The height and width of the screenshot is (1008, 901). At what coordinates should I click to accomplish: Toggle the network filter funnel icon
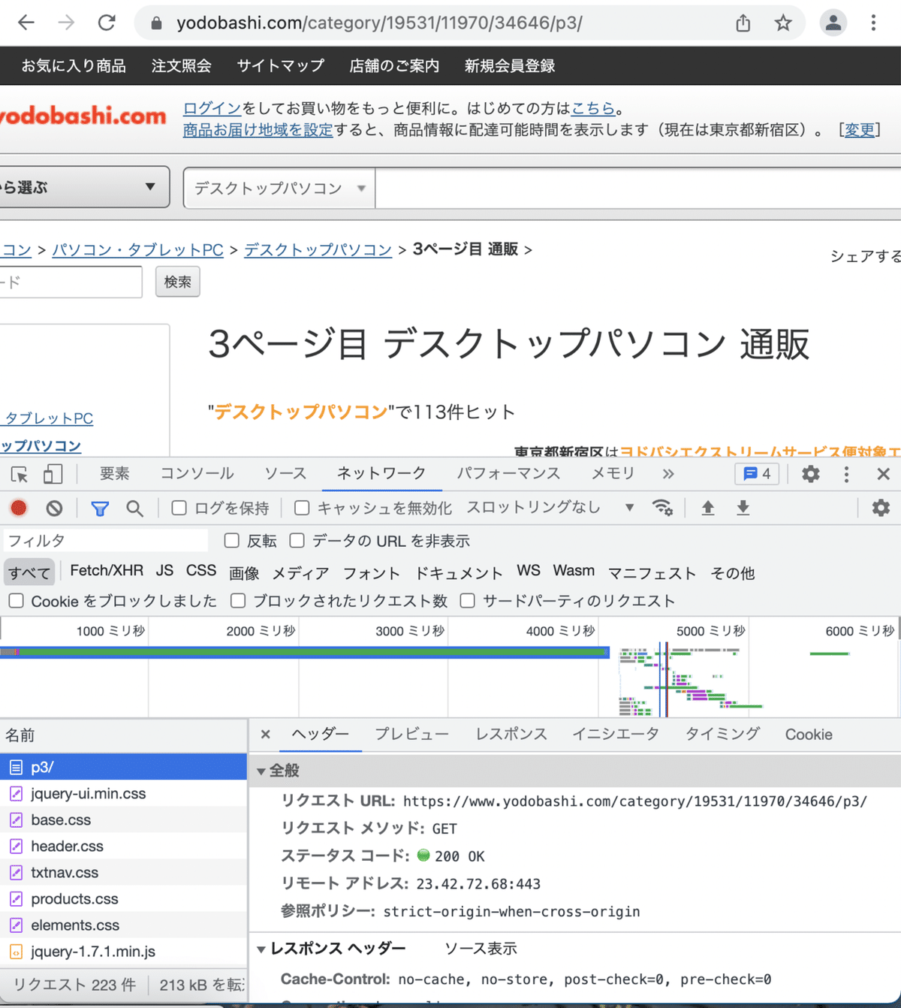point(100,509)
